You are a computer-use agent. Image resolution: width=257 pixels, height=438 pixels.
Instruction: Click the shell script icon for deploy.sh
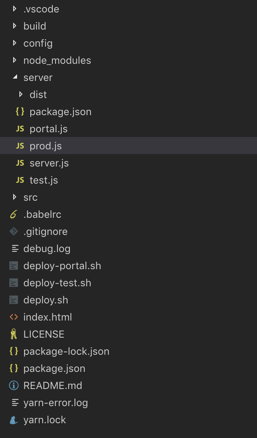[x=14, y=300]
